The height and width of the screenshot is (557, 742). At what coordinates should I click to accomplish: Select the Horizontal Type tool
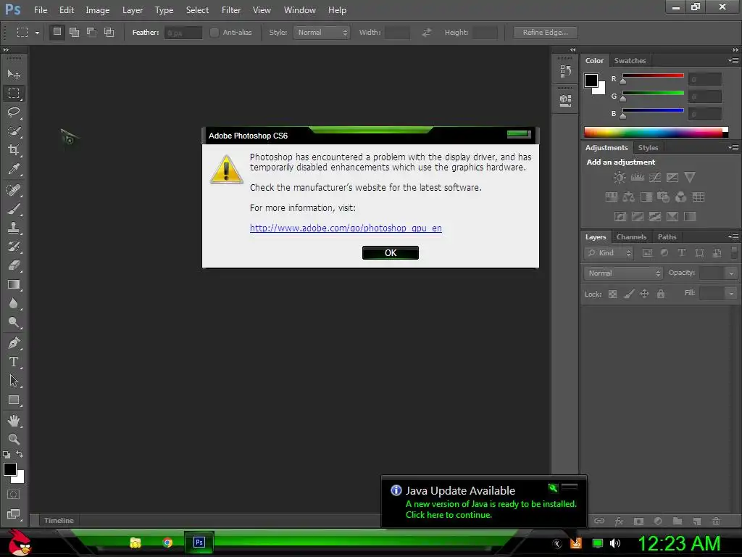[14, 362]
